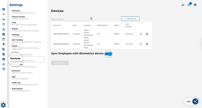Open the user account profile icon
This screenshot has height=108, width=202.
click(x=195, y=5)
